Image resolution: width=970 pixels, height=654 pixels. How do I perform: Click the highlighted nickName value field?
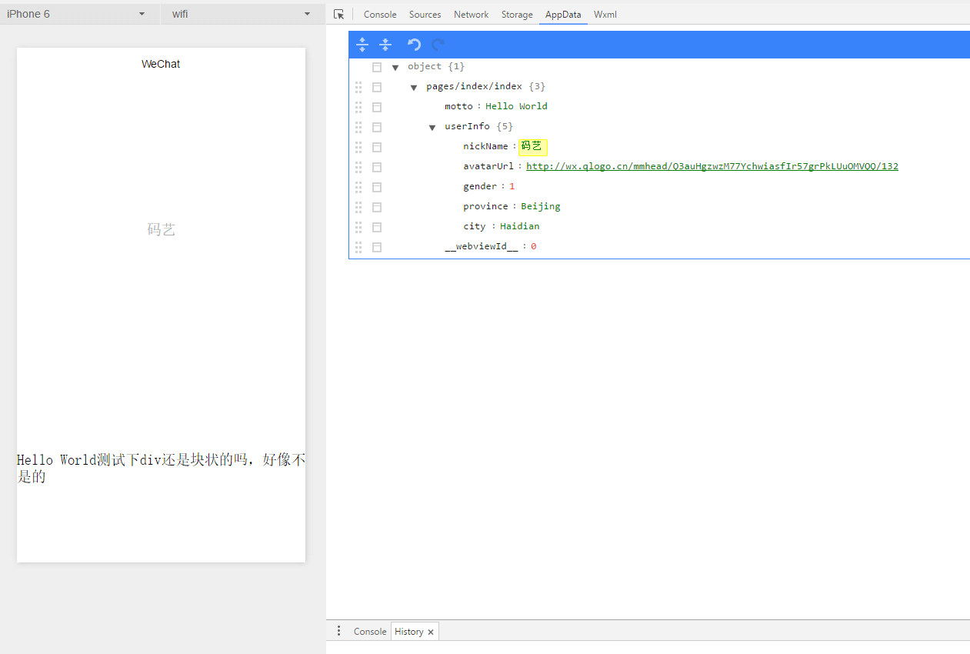532,146
